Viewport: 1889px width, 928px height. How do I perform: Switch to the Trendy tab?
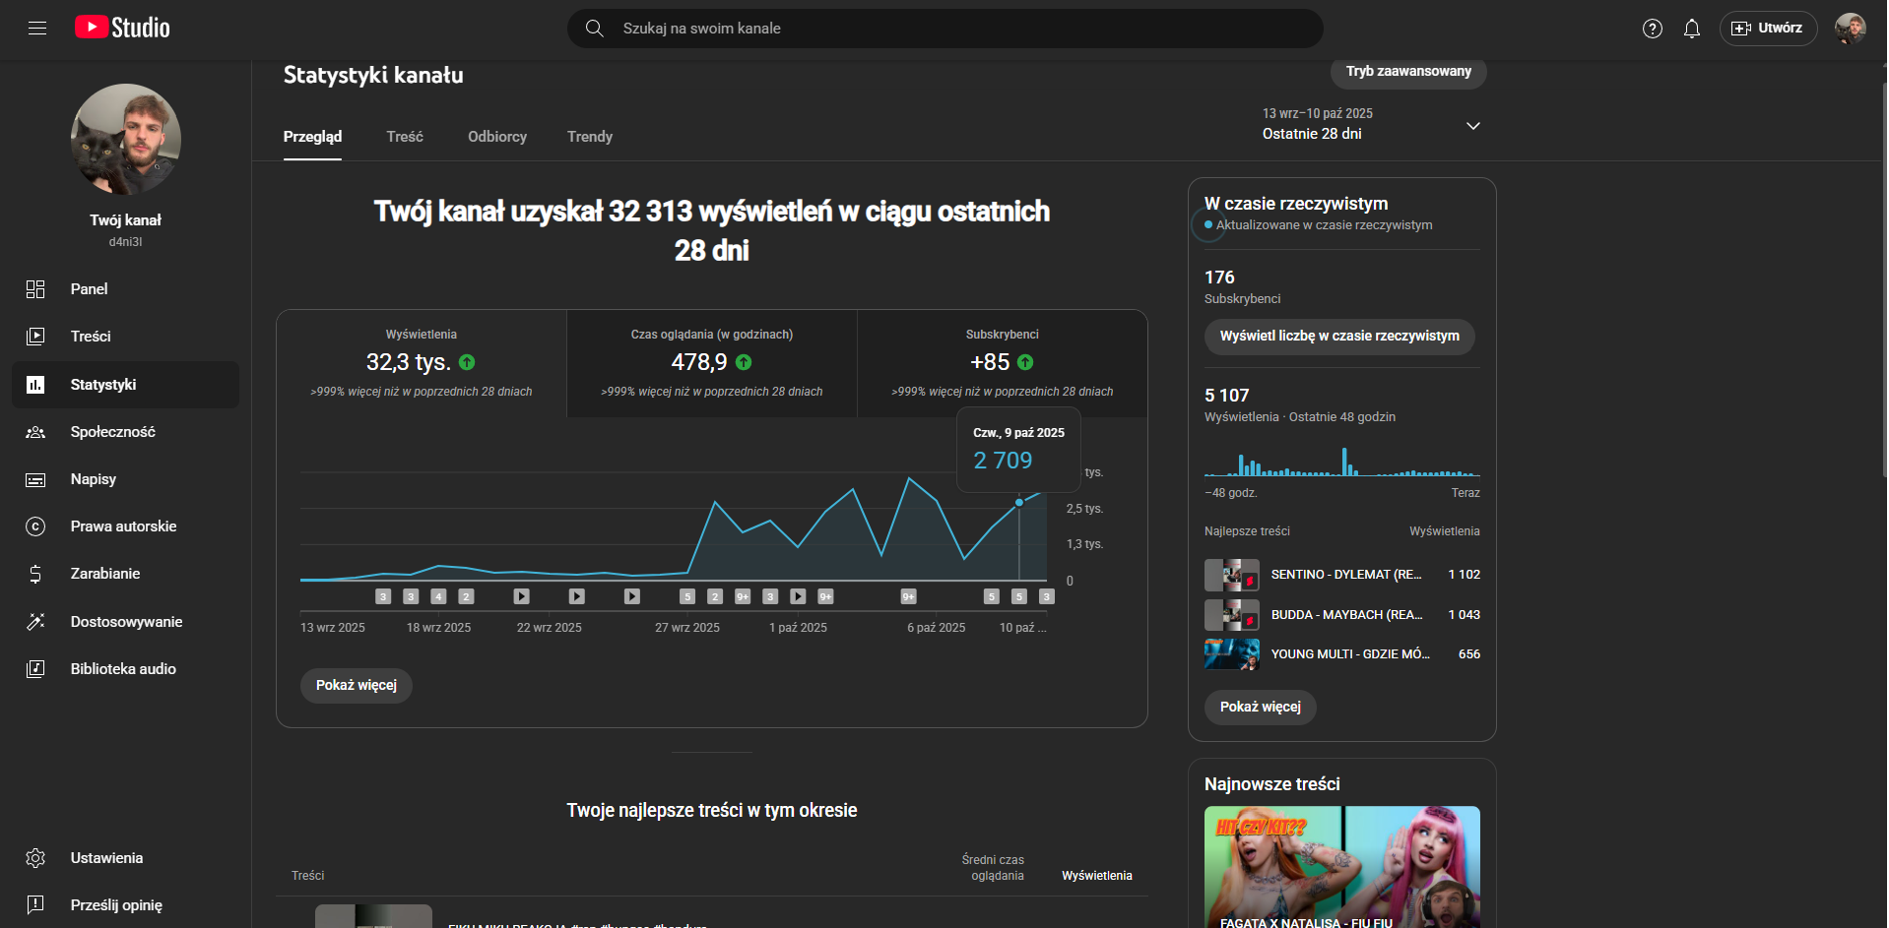click(x=589, y=137)
